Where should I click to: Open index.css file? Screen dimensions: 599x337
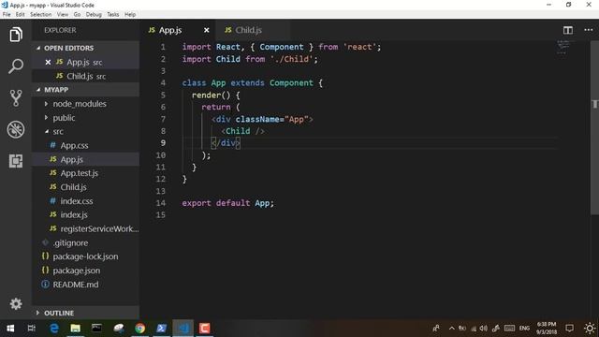point(85,201)
